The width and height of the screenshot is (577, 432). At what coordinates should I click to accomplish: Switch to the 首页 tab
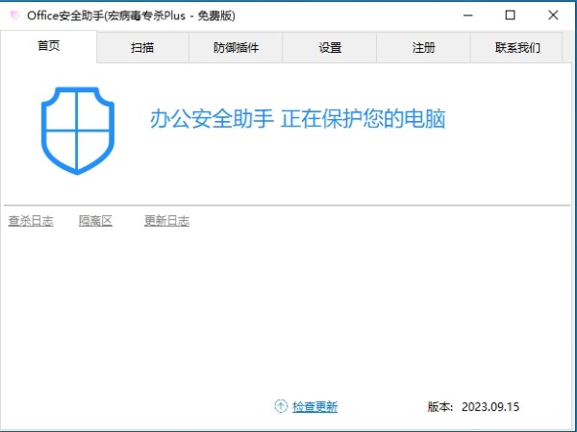click(49, 46)
